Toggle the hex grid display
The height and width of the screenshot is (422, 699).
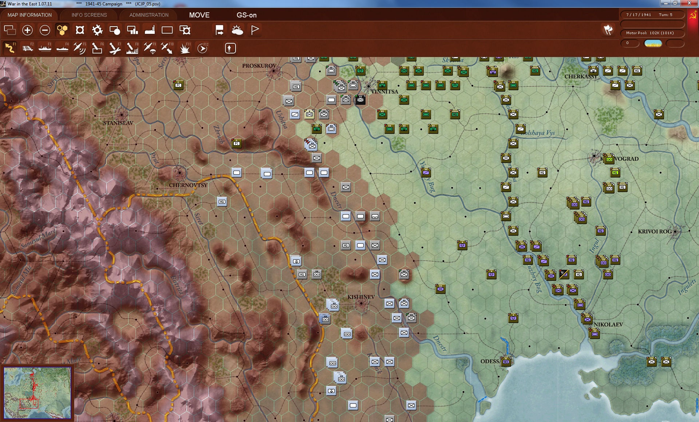click(x=62, y=30)
